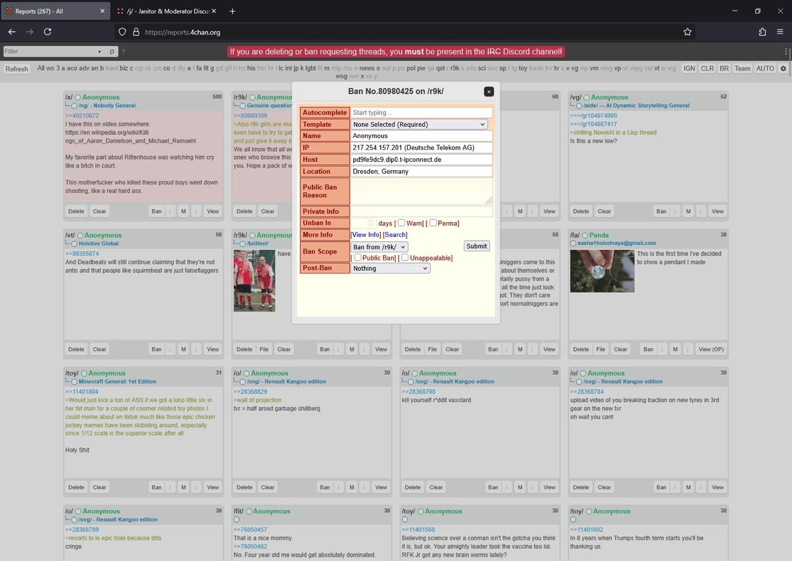The width and height of the screenshot is (792, 561).
Task: Close the ban dialog with the X button
Action: 489,92
